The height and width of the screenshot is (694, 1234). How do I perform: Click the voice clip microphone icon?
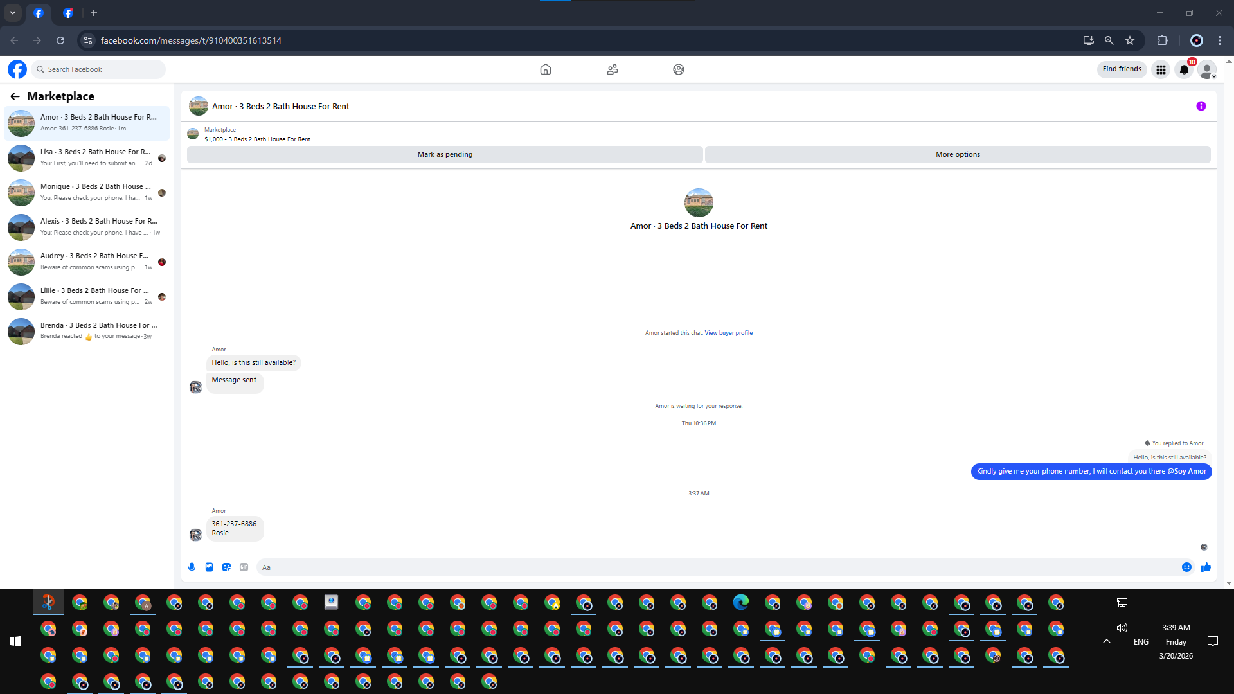192,567
